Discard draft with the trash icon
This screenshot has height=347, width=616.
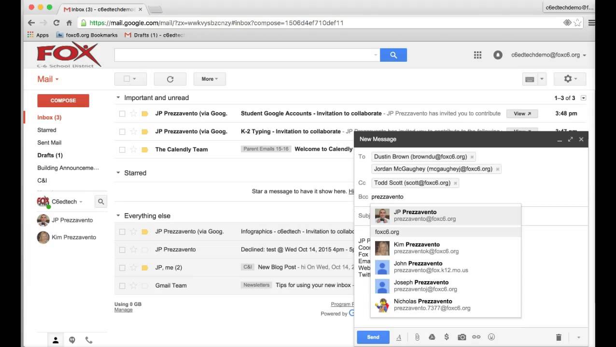559,337
